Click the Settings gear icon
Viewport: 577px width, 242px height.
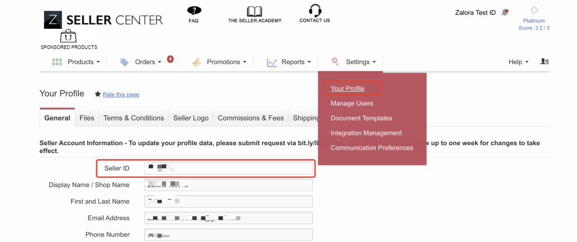click(x=335, y=61)
